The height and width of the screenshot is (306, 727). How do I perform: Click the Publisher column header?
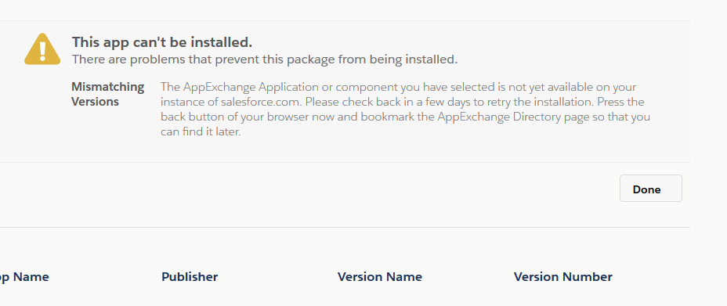(x=190, y=277)
